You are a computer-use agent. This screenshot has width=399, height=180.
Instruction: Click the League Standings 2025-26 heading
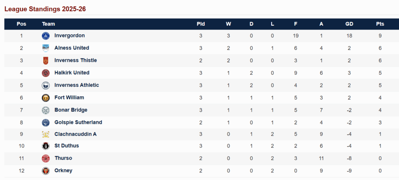pyautogui.click(x=45, y=9)
